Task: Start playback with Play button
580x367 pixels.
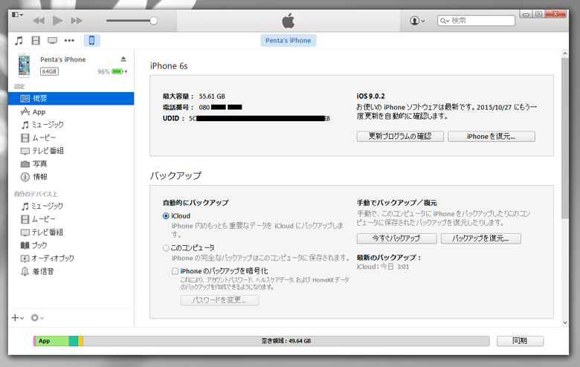Action: click(58, 20)
